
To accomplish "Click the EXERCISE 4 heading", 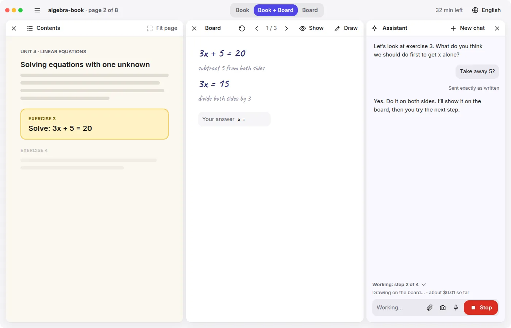I will point(34,151).
